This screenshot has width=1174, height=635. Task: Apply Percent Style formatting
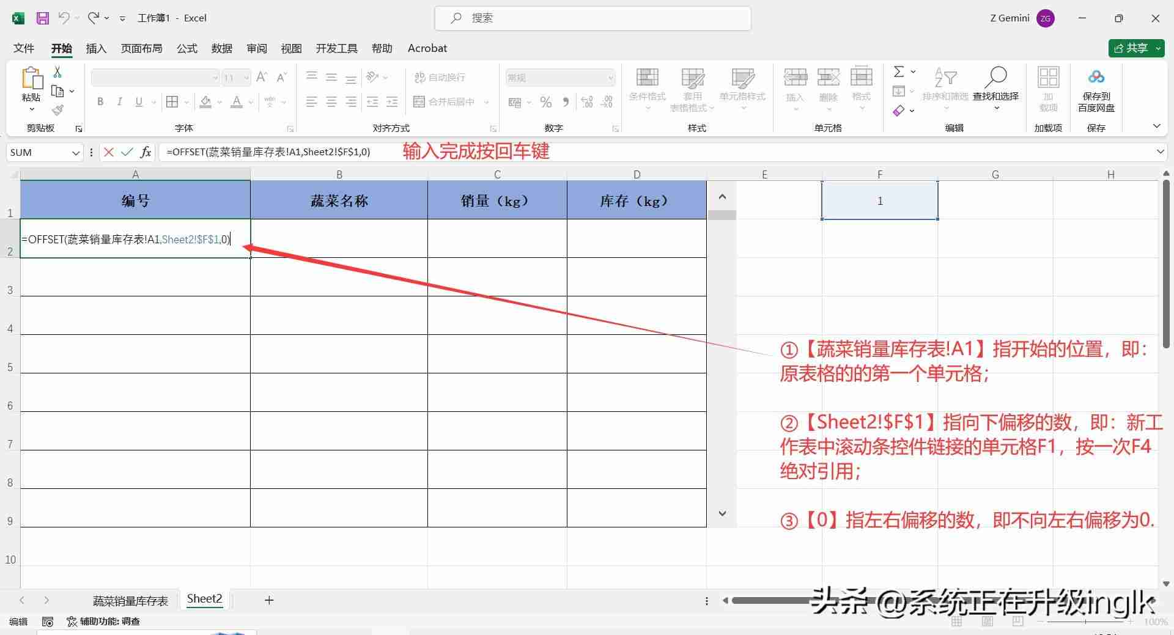click(x=546, y=102)
